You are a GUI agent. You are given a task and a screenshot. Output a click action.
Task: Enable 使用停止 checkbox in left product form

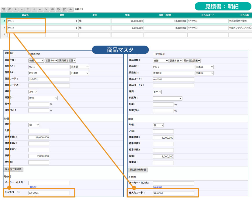29,54
